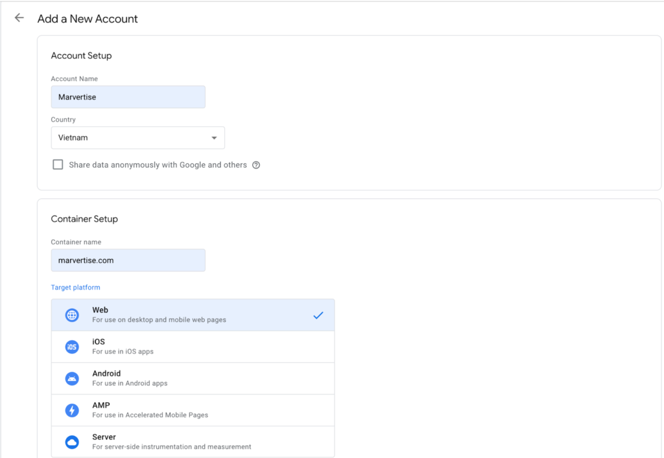664x458 pixels.
Task: Choose the AMP target platform
Action: click(x=193, y=410)
